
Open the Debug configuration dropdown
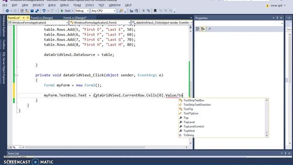pos(82,11)
